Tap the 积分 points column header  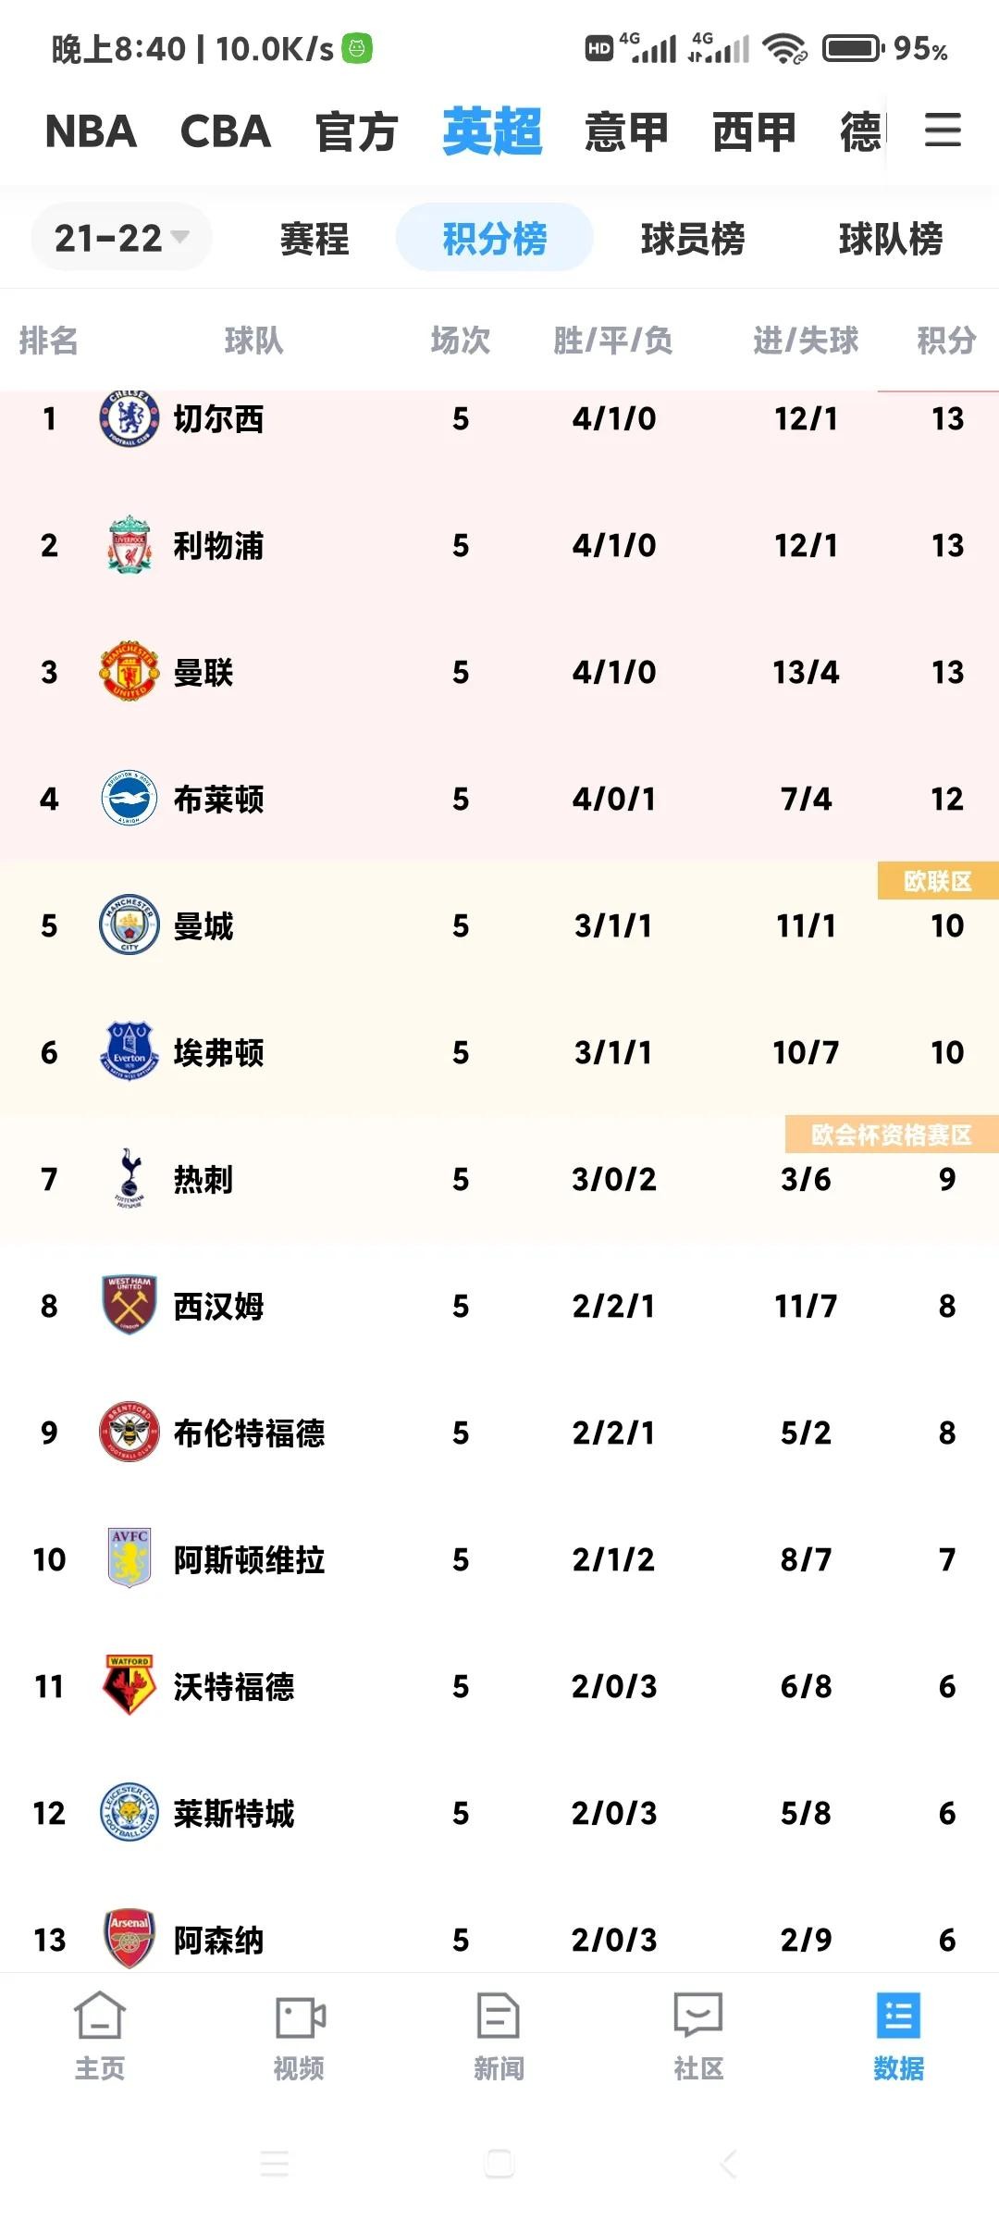click(946, 340)
